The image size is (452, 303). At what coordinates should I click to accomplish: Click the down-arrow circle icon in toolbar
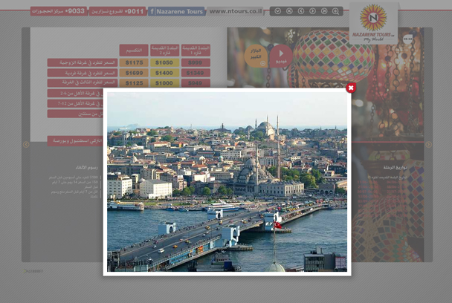[277, 11]
